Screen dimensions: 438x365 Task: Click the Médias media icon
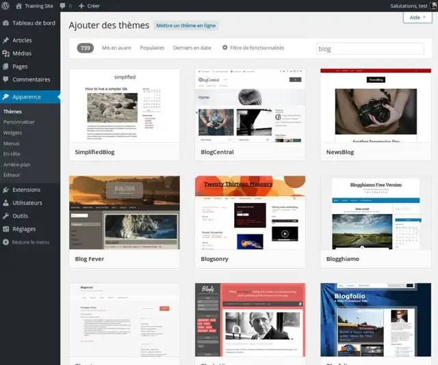click(6, 53)
